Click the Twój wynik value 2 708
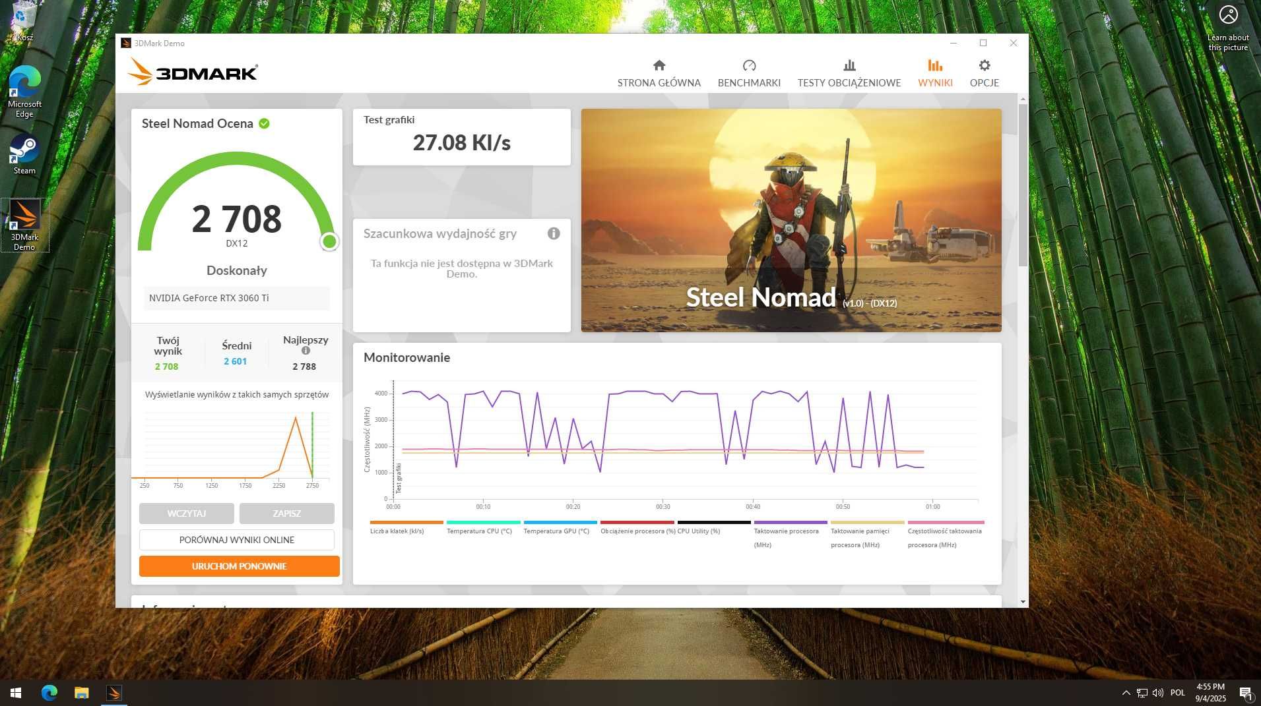 [x=166, y=367]
